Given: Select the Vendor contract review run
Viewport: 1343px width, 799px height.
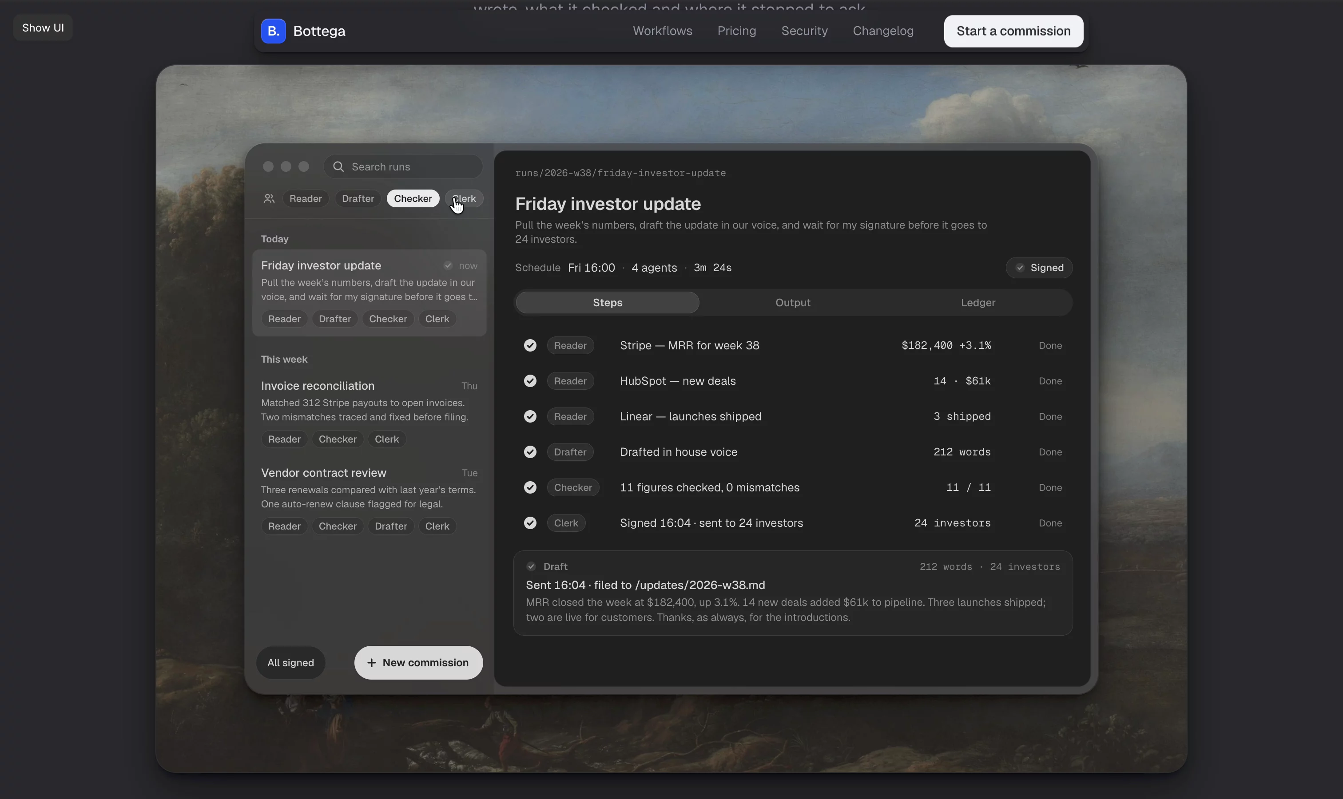Looking at the screenshot, I should (369, 500).
